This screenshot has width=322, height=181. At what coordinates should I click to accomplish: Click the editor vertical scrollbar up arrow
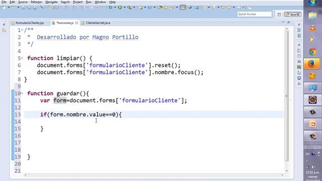pos(287,29)
